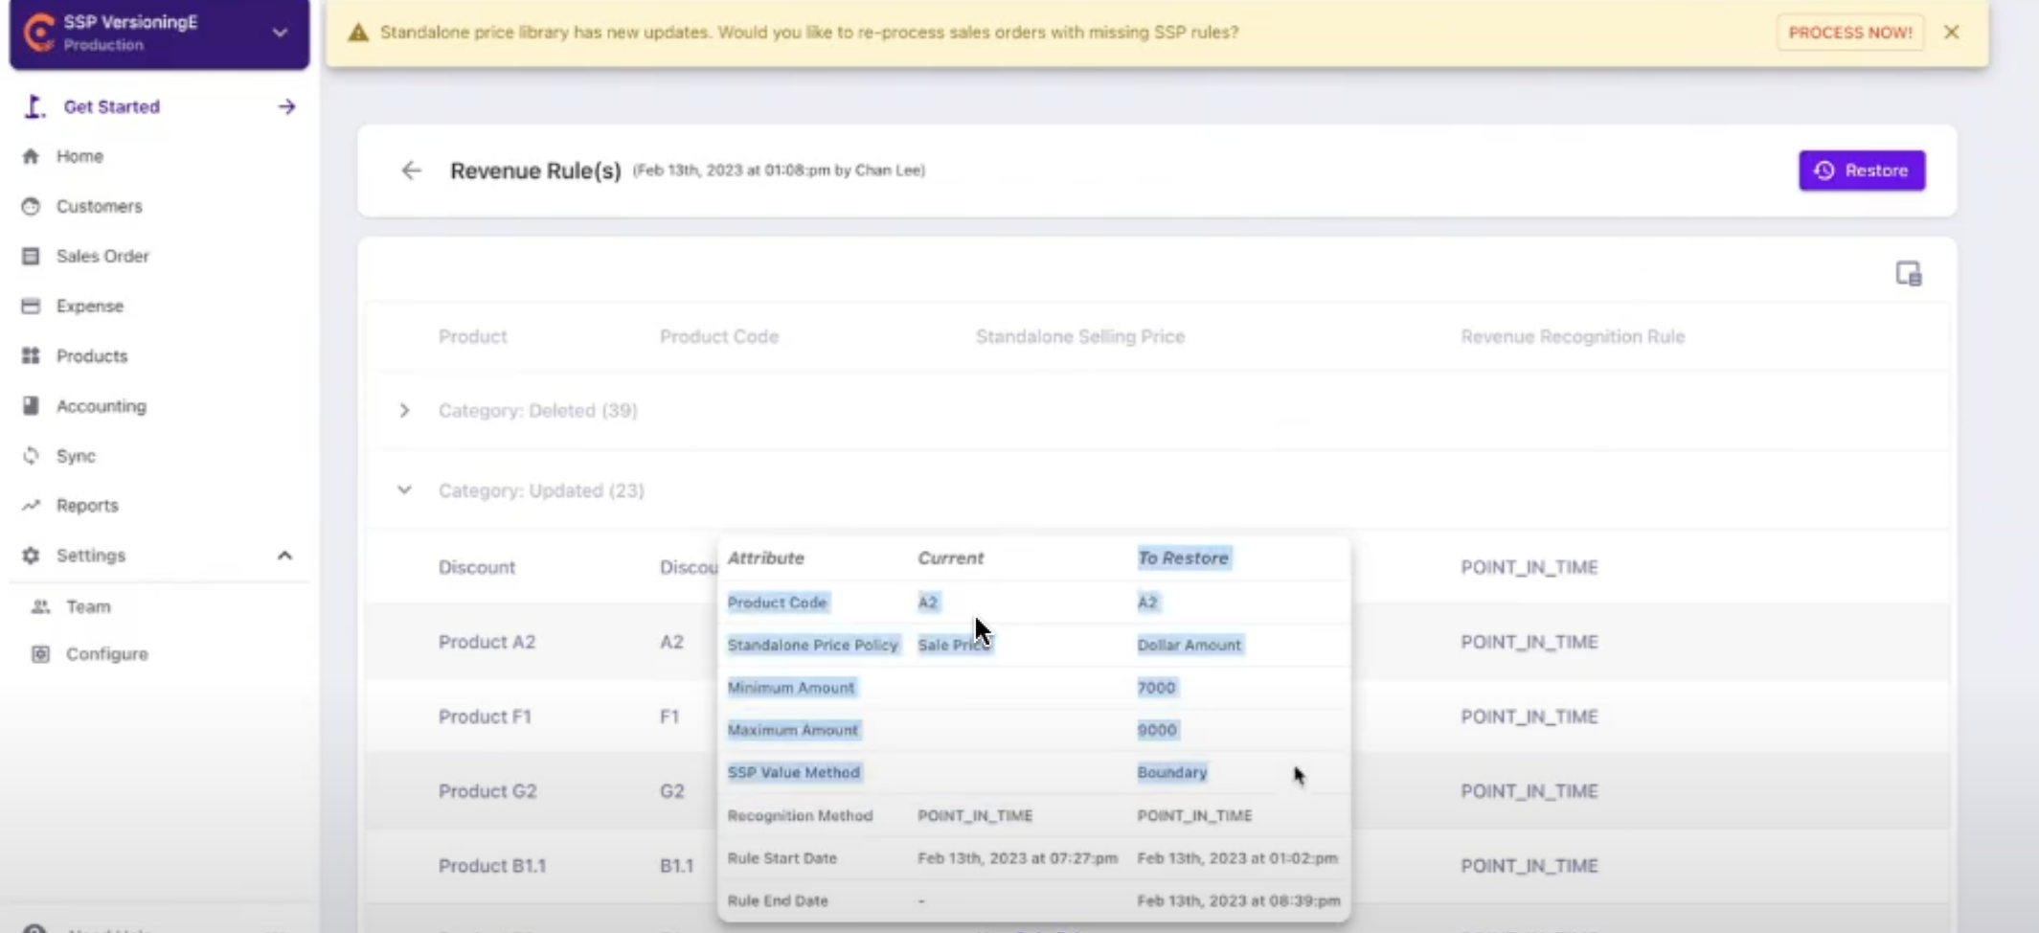The width and height of the screenshot is (2039, 933).
Task: Dismiss the standalone price update banner
Action: 1951,32
